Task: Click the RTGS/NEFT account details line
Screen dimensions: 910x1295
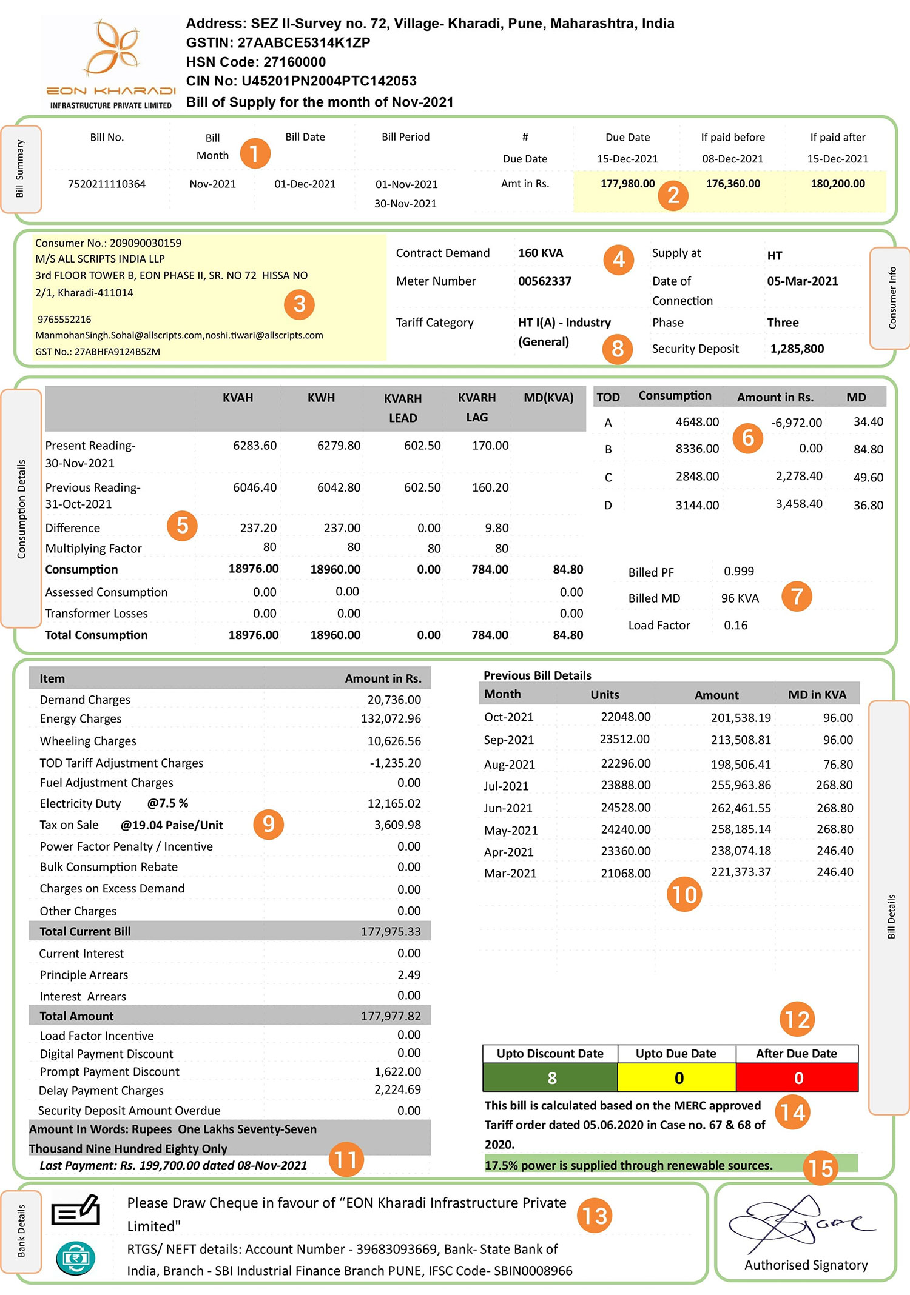Action: click(x=349, y=1260)
